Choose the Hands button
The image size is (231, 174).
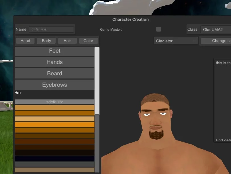(55, 62)
